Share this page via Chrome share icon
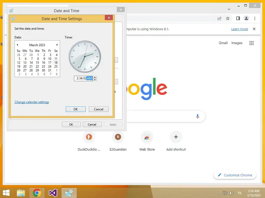 (x=219, y=18)
